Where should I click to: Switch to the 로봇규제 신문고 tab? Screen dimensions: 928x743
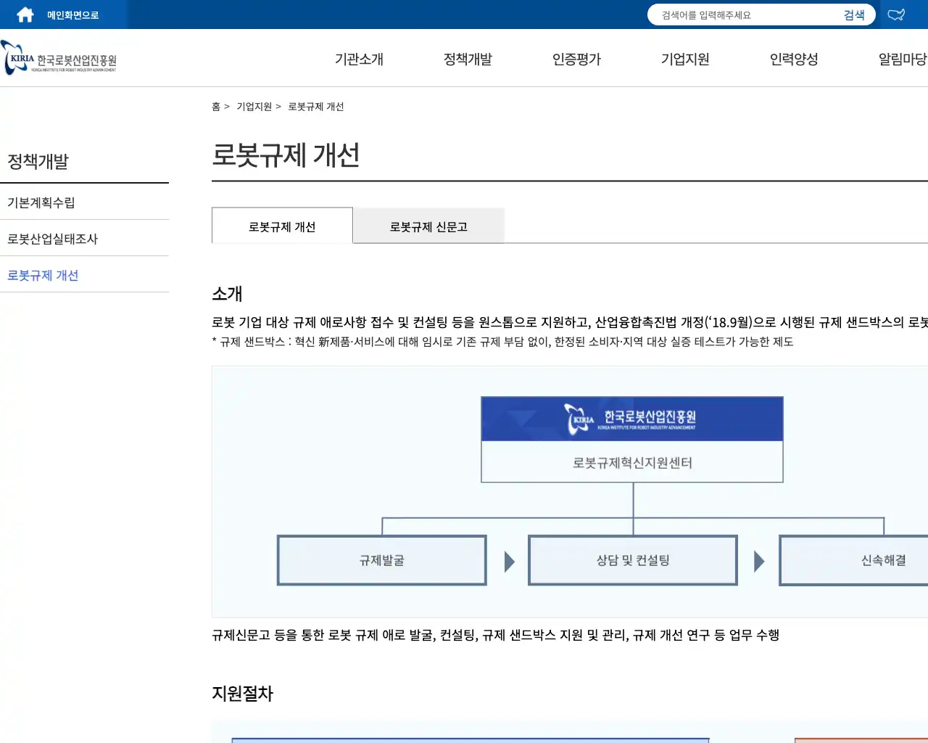pyautogui.click(x=428, y=226)
